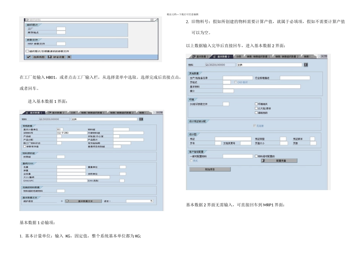Click the close box in the organization dialog title bar

pos(152,20)
